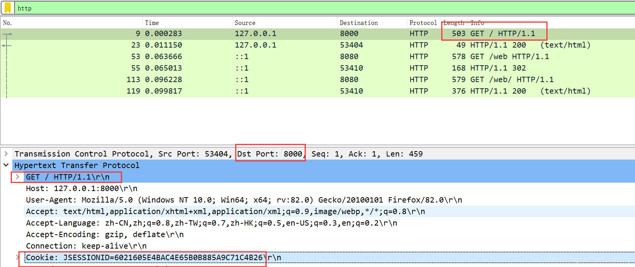Select the User-Agent header line
The image size is (635, 267).
click(244, 200)
